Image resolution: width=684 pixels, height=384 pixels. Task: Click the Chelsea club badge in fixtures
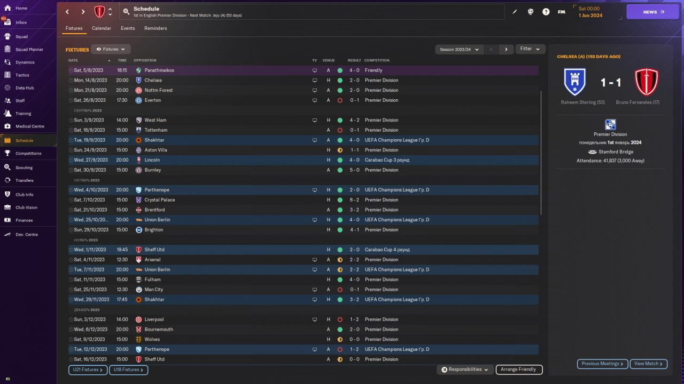pos(139,80)
